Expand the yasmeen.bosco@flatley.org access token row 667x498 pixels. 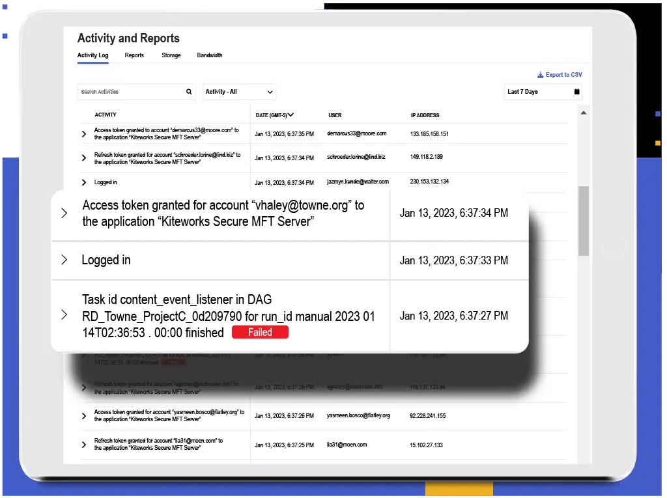coord(84,416)
